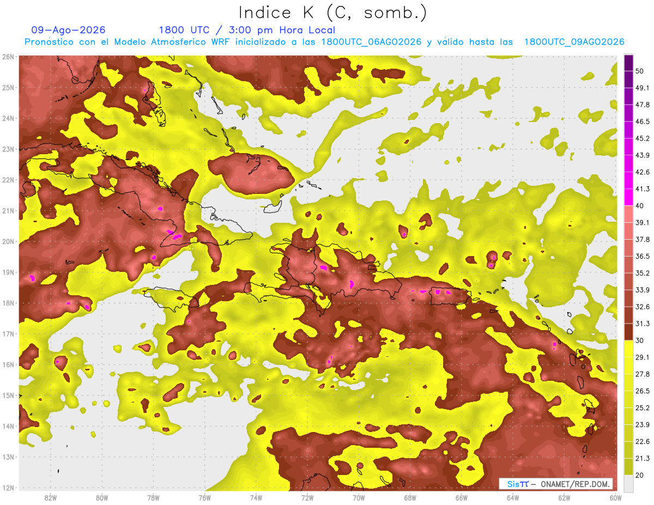Screen dimensions: 654x505
Task: Click the "Pronóstico con el Modelo Atmosférico WRF" line
Action: pos(324,42)
